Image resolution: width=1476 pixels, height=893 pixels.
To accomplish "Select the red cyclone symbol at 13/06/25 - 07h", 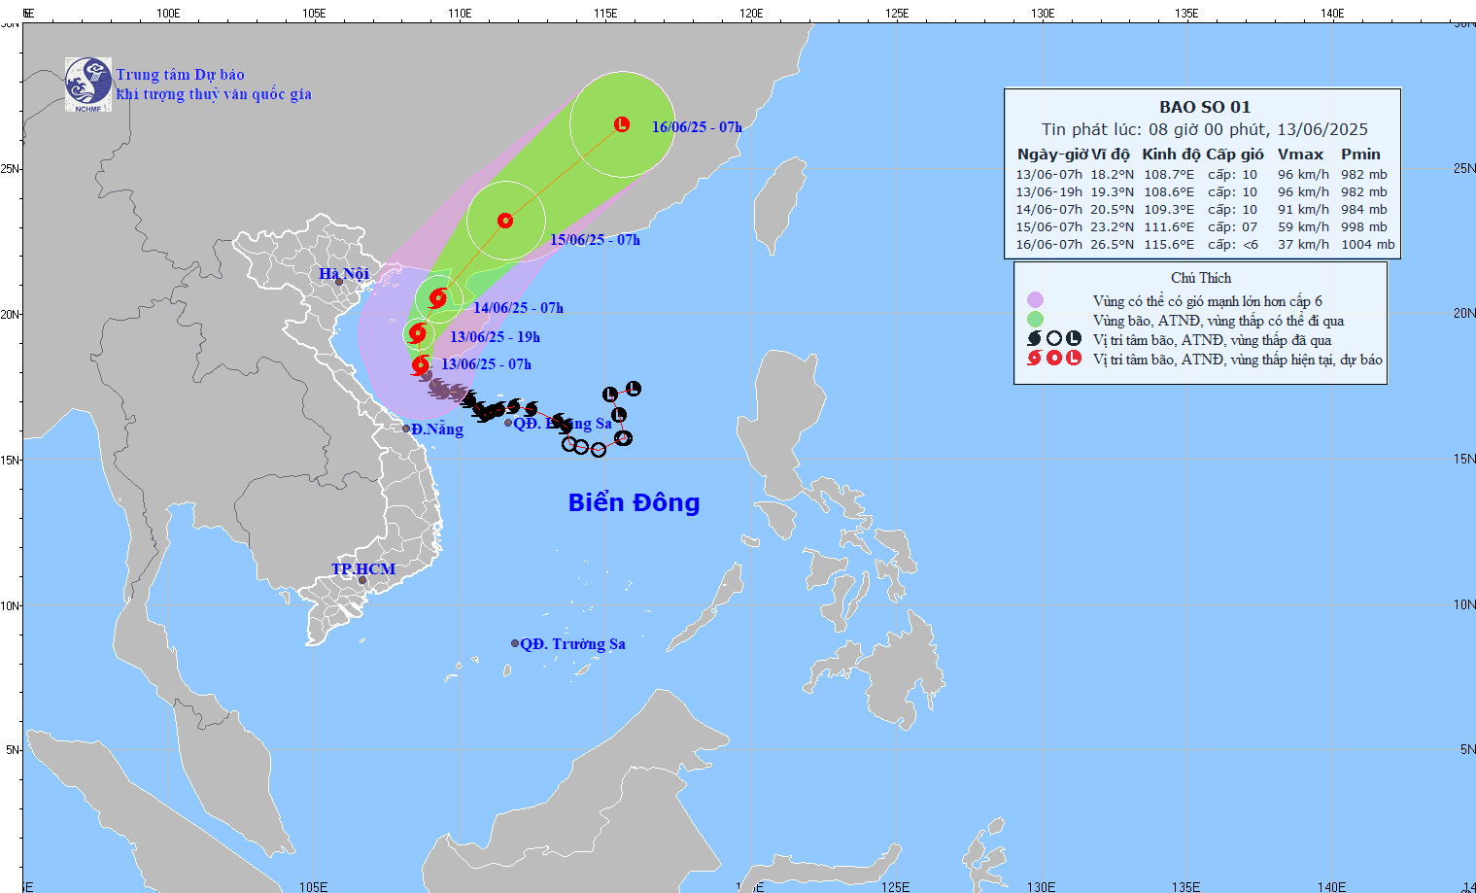I will click(x=420, y=365).
